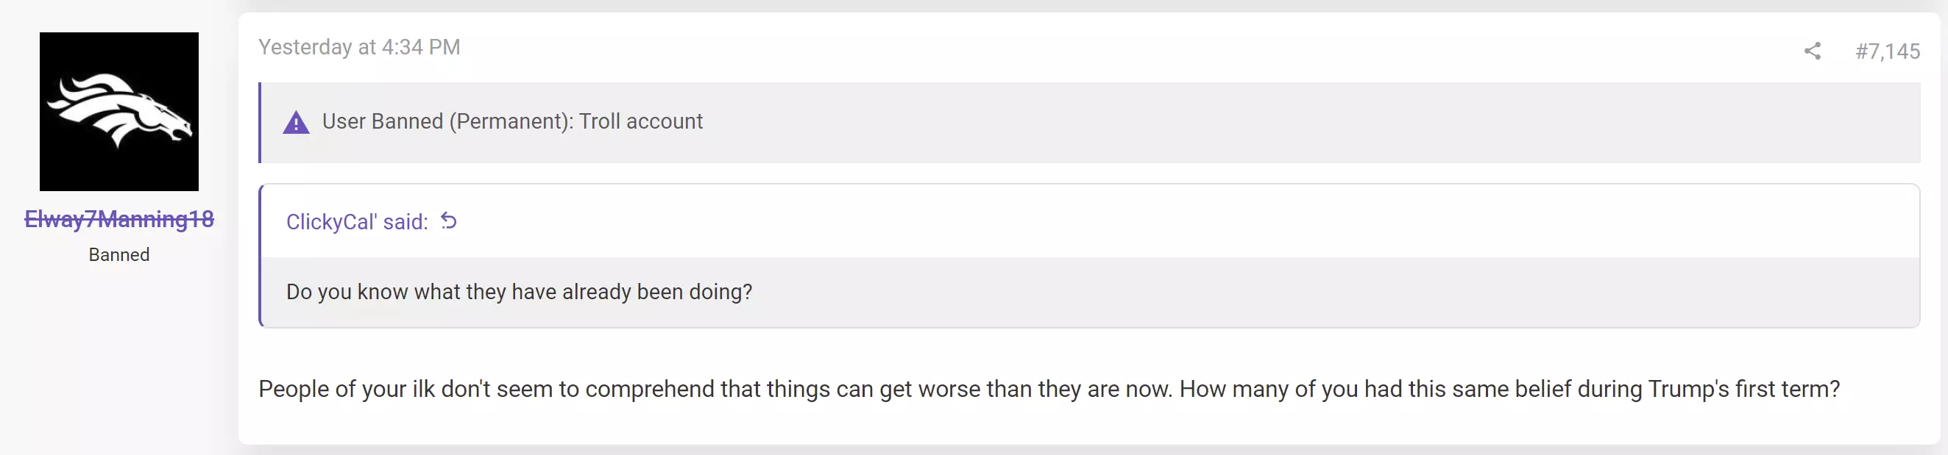Click the share icon beside post number
The width and height of the screenshot is (1948, 455).
pos(1812,51)
